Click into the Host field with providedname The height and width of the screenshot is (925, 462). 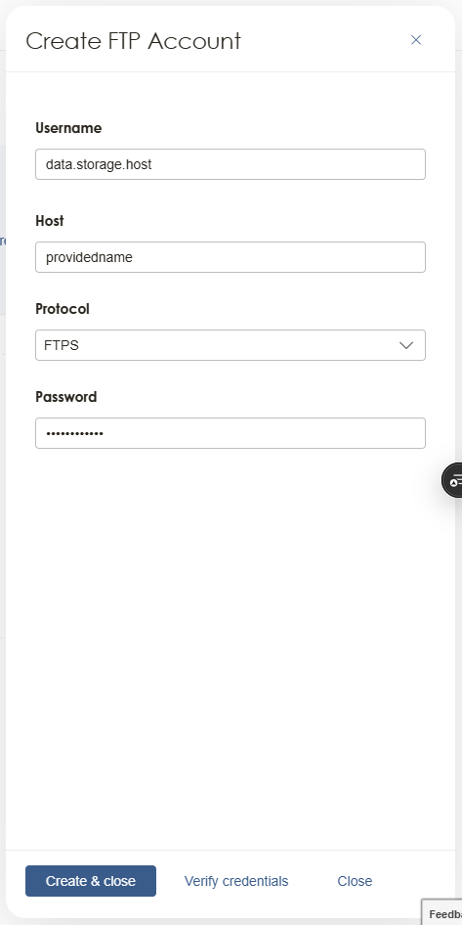pyautogui.click(x=231, y=257)
